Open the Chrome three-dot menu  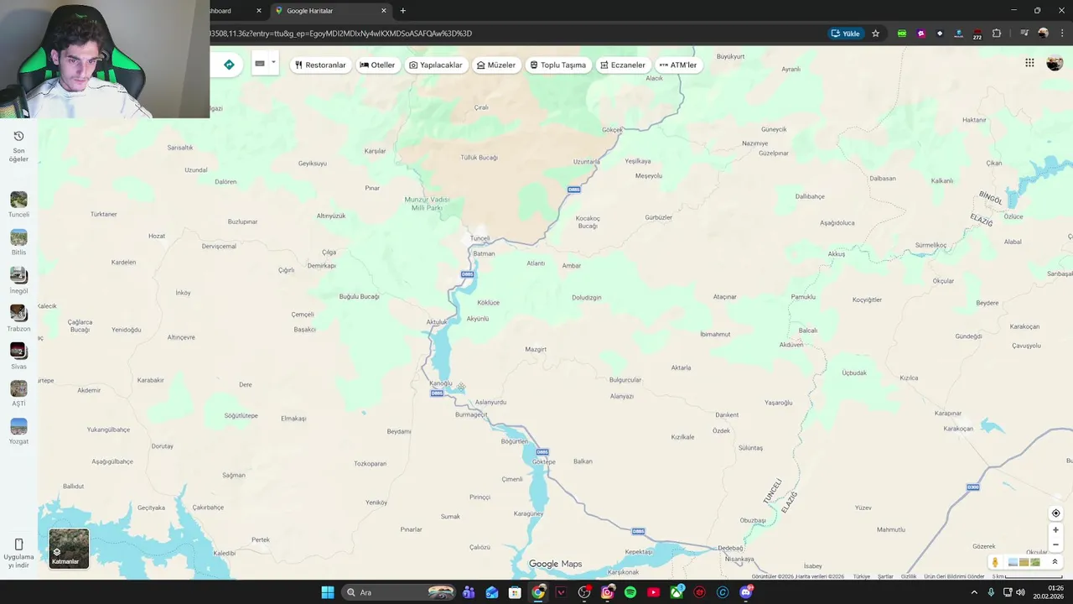tap(1061, 34)
